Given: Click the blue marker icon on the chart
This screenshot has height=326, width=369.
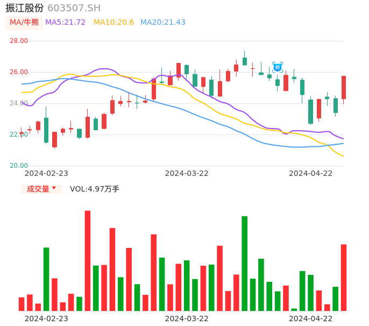Looking at the screenshot, I should point(277,67).
